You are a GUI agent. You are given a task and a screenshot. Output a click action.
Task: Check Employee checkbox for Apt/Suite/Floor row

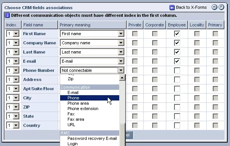point(177,89)
